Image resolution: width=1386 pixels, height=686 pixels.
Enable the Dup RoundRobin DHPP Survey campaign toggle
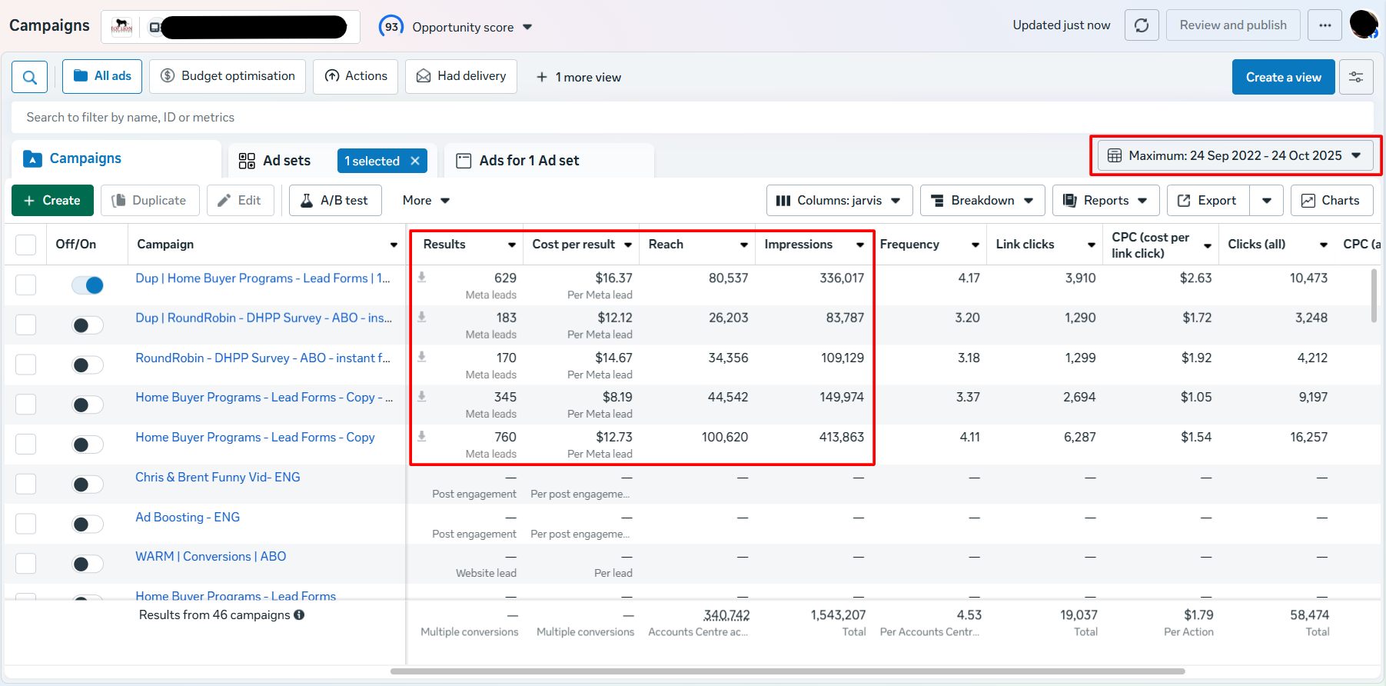click(88, 325)
